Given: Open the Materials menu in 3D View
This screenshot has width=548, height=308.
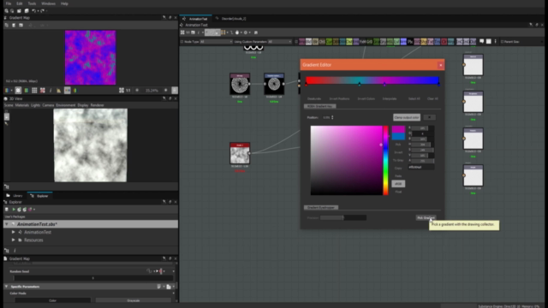Looking at the screenshot, I should (x=22, y=105).
